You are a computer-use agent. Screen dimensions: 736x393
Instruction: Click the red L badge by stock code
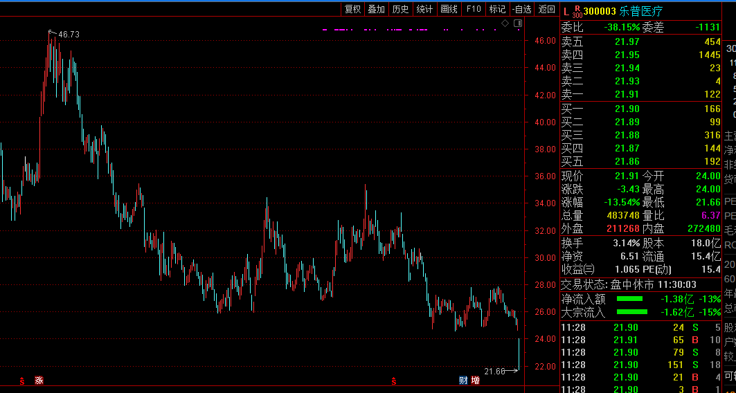pyautogui.click(x=566, y=11)
